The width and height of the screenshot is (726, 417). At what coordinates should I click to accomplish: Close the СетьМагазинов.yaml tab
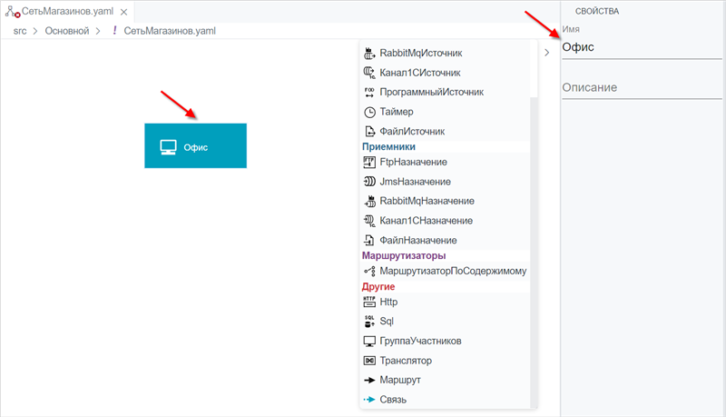pyautogui.click(x=123, y=12)
